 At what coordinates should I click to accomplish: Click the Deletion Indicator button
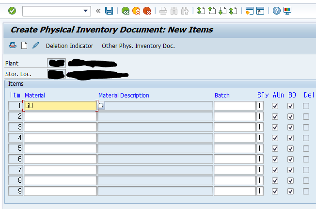tap(69, 46)
